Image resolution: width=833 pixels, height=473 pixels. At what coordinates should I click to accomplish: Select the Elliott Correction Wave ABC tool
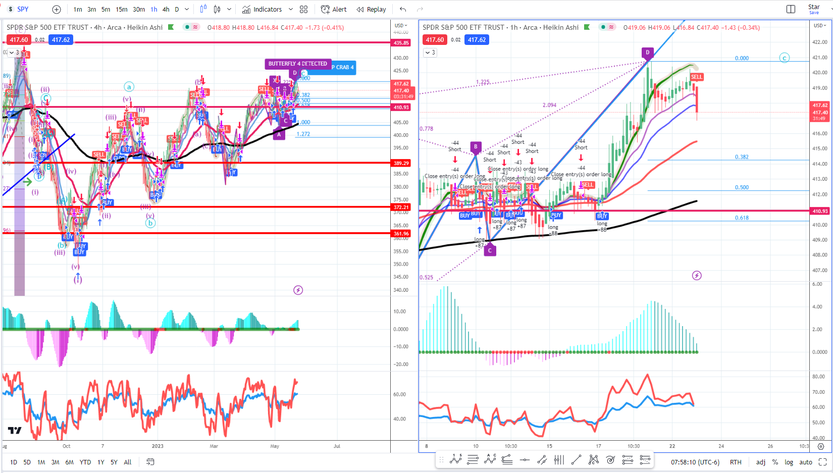coord(490,460)
